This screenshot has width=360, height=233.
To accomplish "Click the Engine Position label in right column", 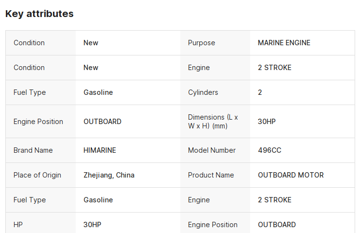I will point(213,225).
